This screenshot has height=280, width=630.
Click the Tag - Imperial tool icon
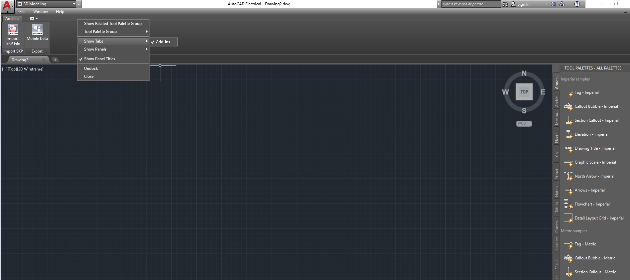pos(568,93)
